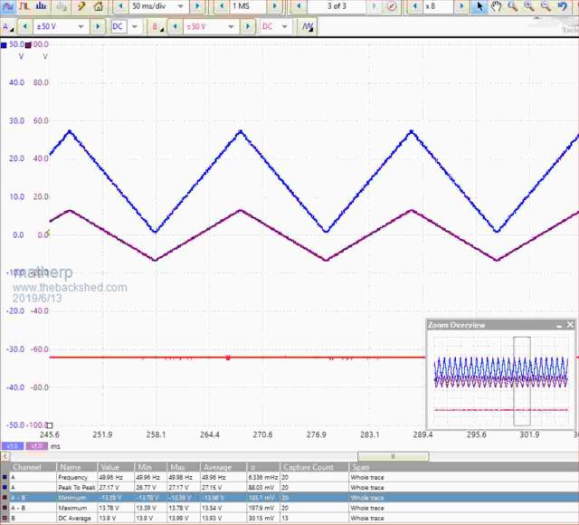Minimize the Zoom Overview panel
579x525 pixels.
559,325
